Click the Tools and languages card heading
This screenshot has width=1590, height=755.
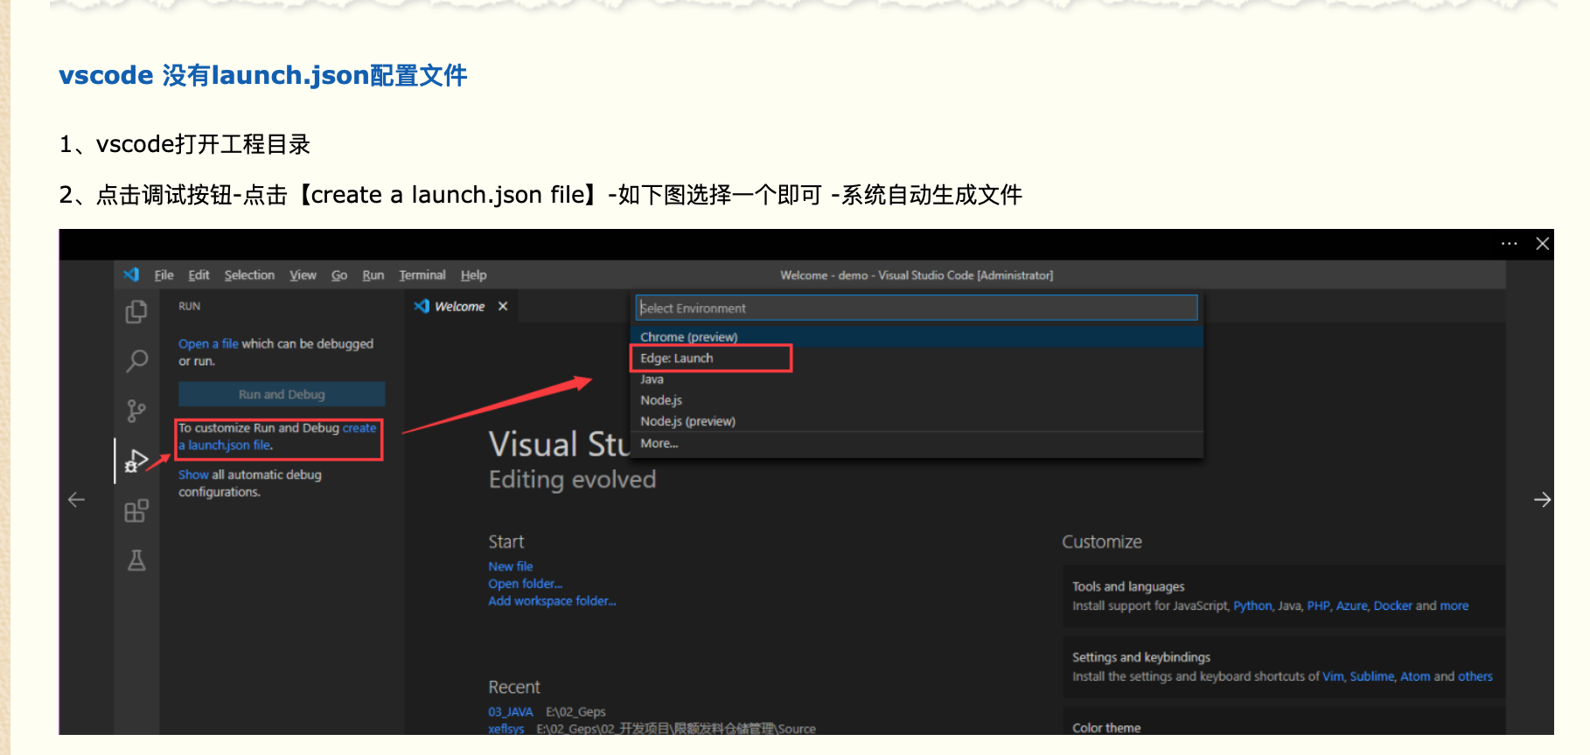pos(1128,586)
